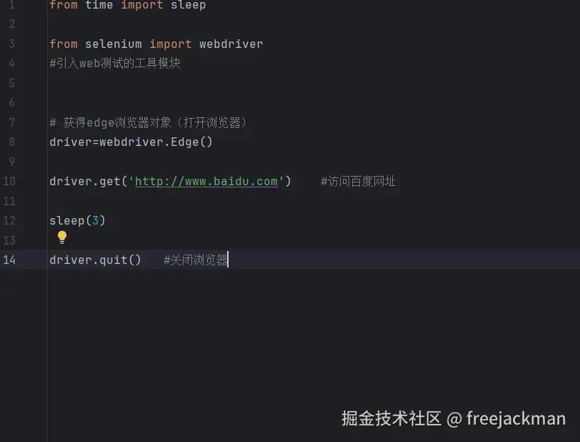Open the http://www.baidu.com link
The width and height of the screenshot is (580, 442).
pos(206,182)
